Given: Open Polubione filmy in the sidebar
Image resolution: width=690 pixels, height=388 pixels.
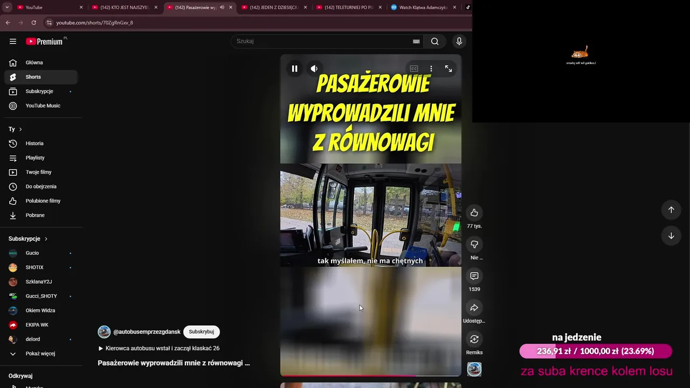Looking at the screenshot, I should point(41,201).
